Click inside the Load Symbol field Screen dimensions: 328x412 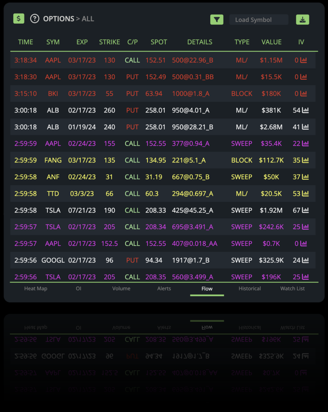click(258, 19)
